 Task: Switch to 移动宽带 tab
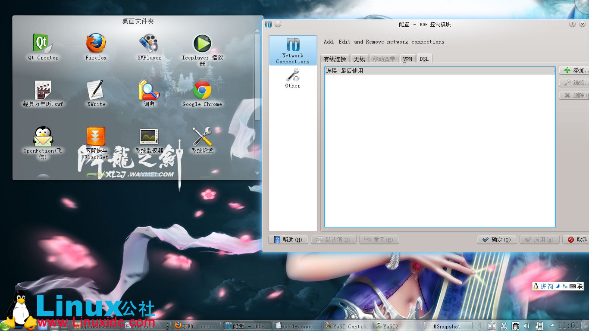tap(384, 59)
